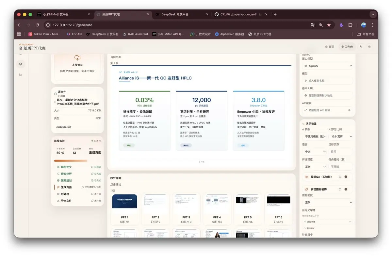Open the 开放式设计 bookmark
This screenshot has width=392, height=256.
coord(201,34)
